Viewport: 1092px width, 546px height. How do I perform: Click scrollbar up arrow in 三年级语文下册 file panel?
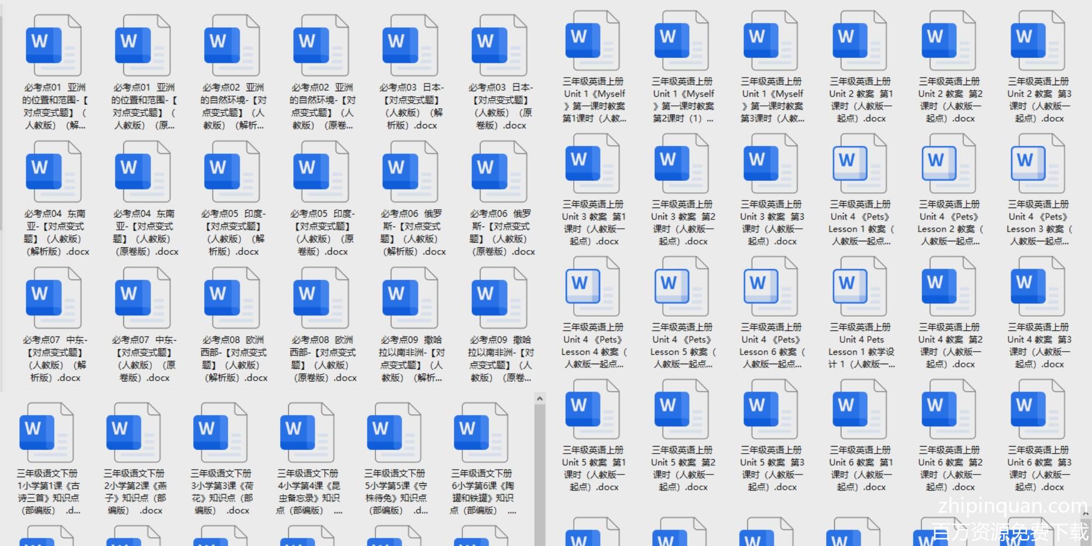point(539,399)
